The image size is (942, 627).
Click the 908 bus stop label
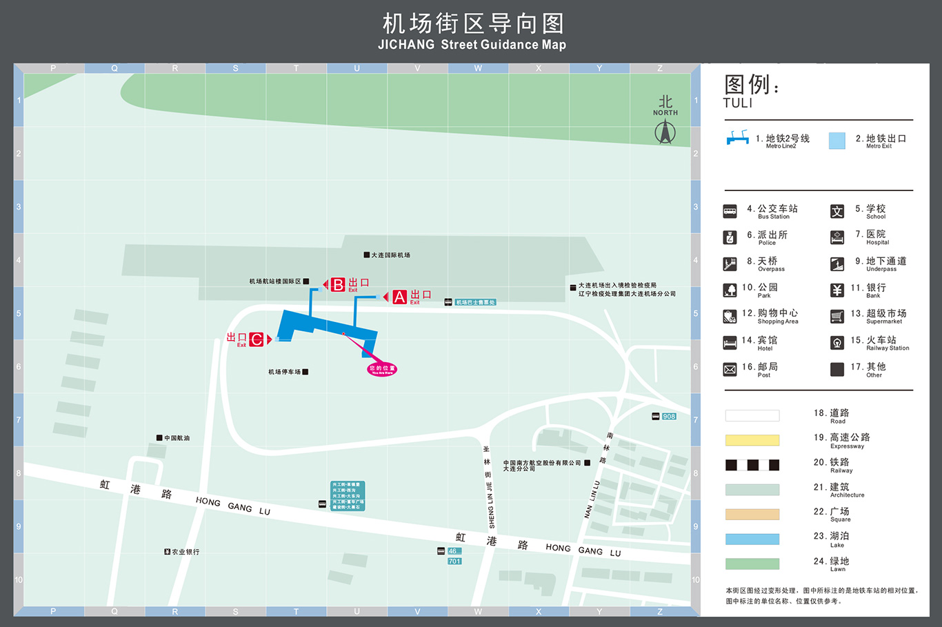[x=669, y=417]
